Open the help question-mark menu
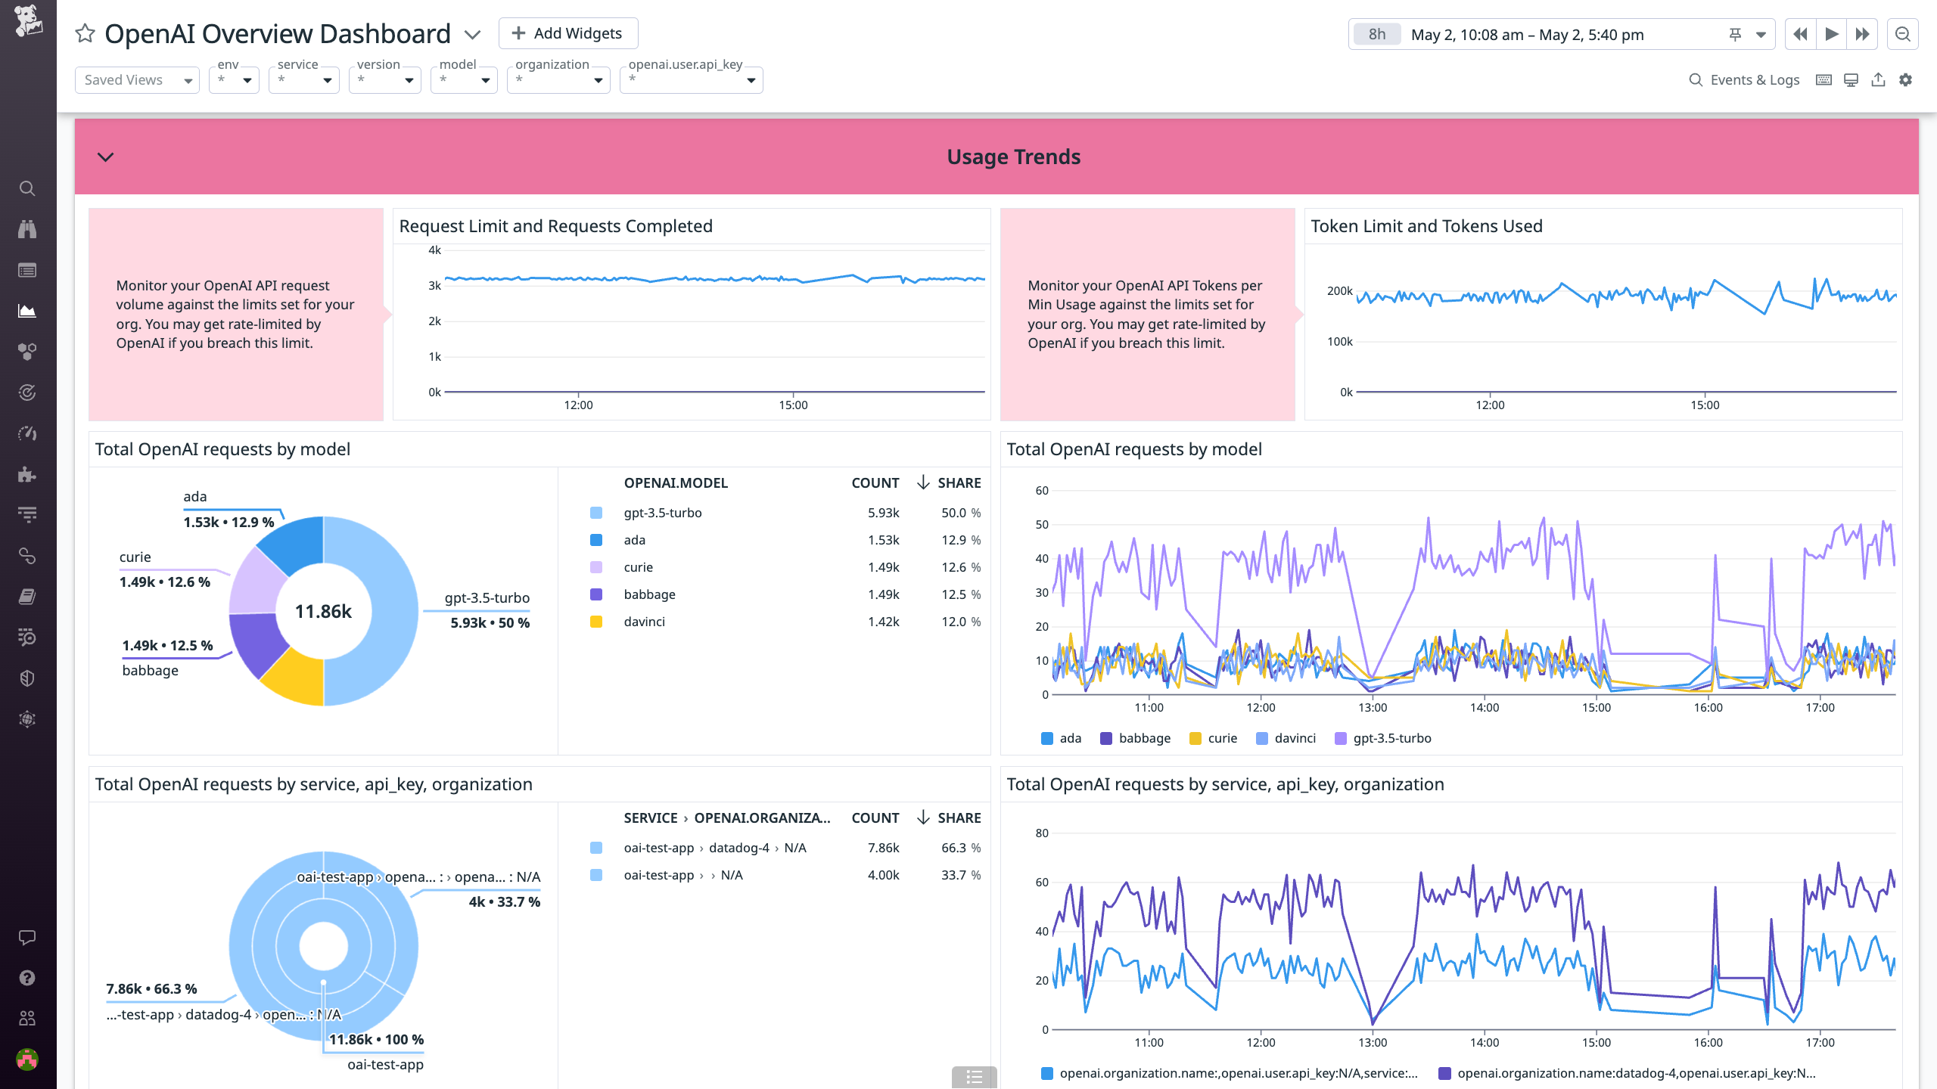Screen dimensions: 1937x1089 click(27, 978)
